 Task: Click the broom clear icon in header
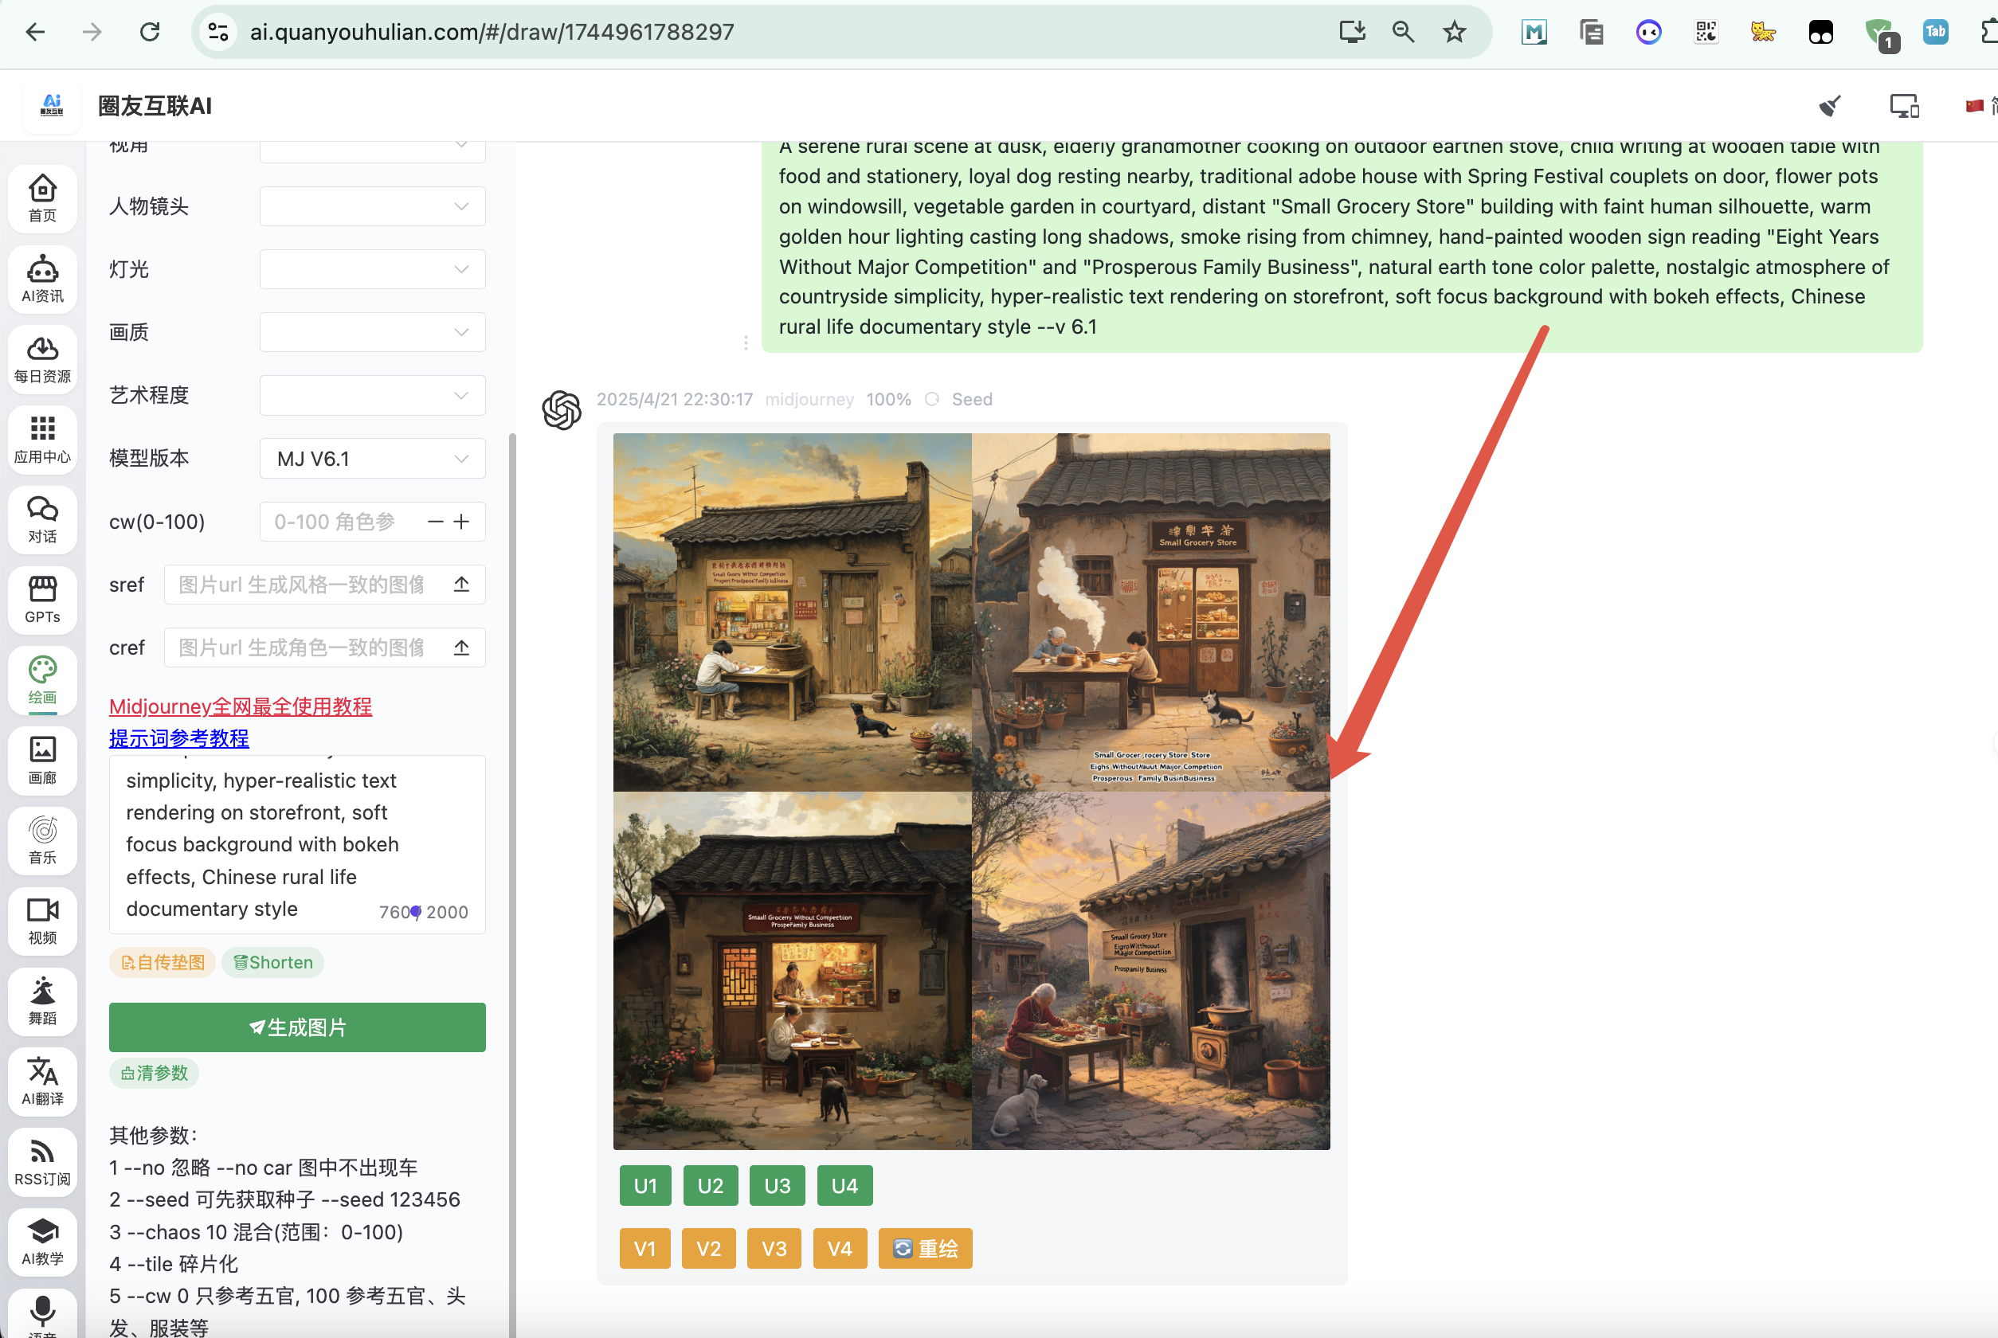[x=1829, y=106]
